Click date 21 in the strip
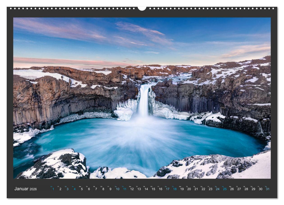This screenshot has width=284, height=205. (x=196, y=189)
